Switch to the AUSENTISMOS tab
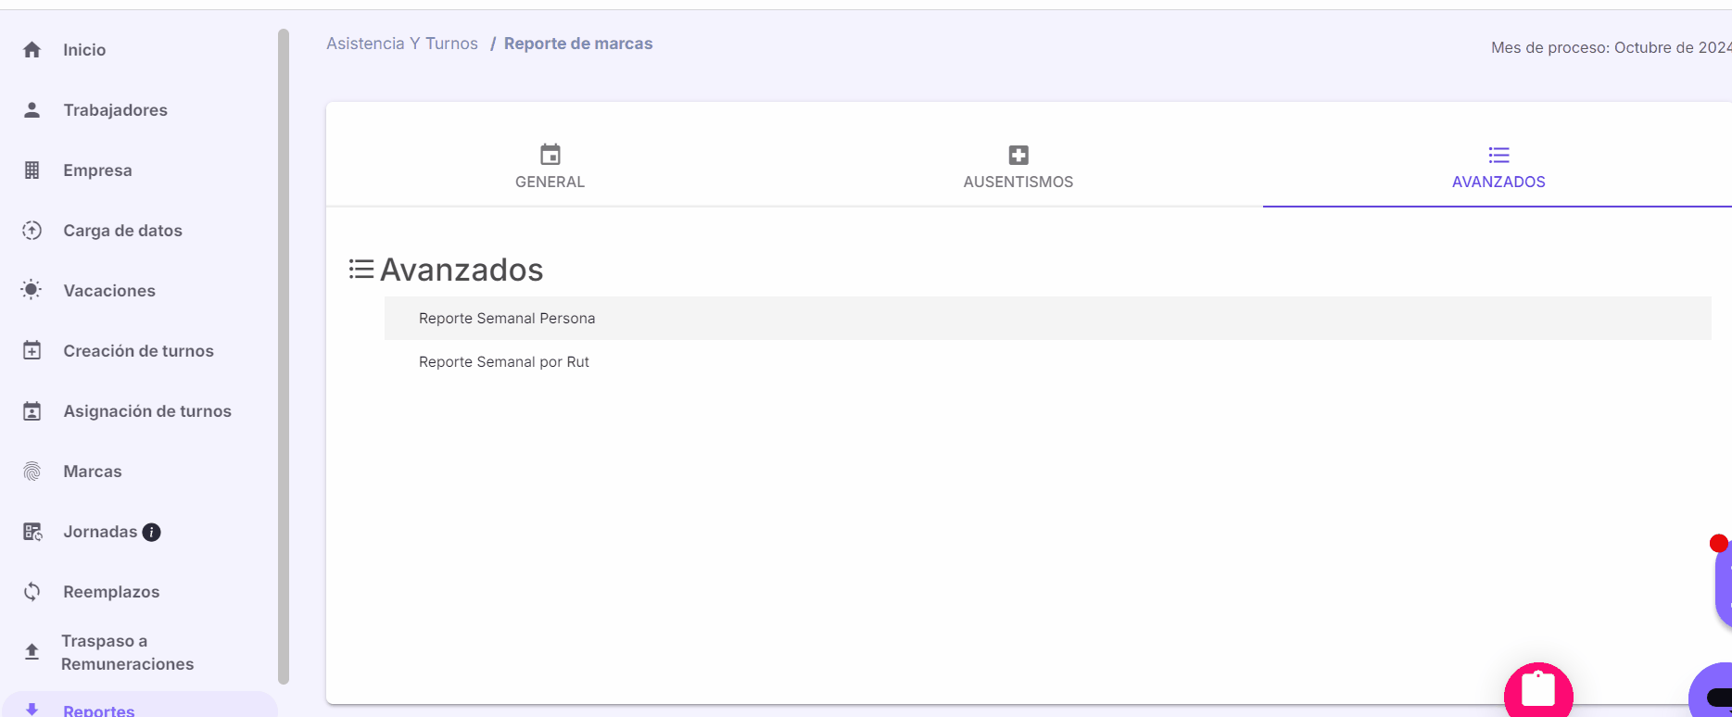The height and width of the screenshot is (717, 1732). (1018, 167)
